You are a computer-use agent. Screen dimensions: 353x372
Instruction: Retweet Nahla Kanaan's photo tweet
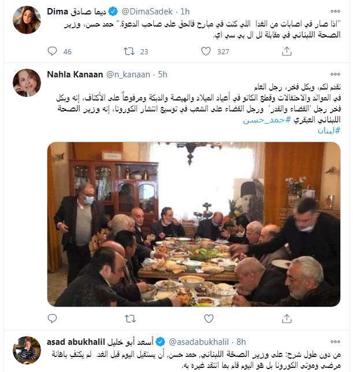(x=130, y=318)
